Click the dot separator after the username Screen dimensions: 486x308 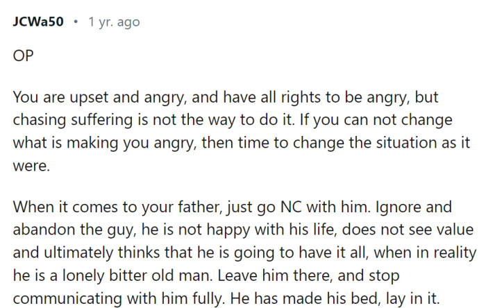tap(76, 22)
